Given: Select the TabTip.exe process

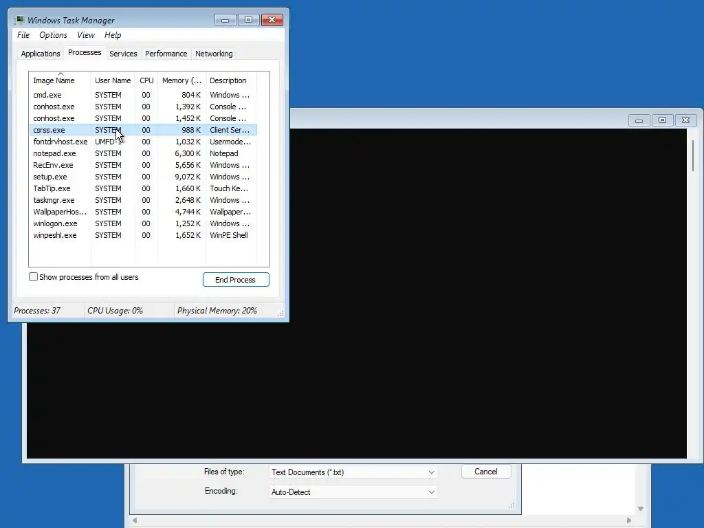Looking at the screenshot, I should click(x=143, y=188).
